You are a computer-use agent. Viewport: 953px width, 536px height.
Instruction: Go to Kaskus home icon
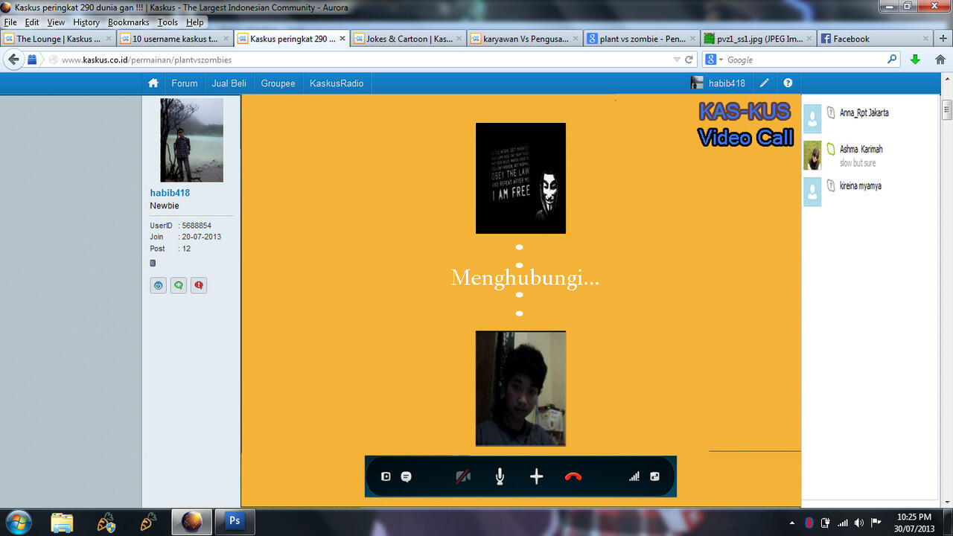pyautogui.click(x=153, y=83)
